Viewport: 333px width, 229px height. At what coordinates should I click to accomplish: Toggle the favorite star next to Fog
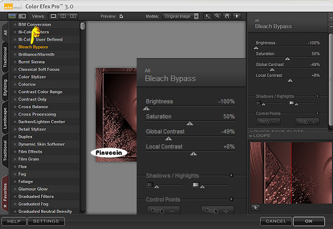[x=15, y=174]
